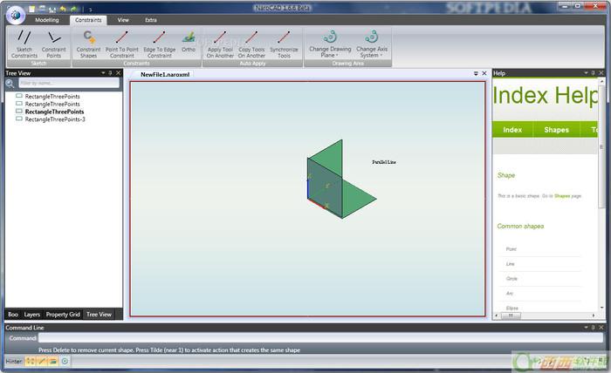Open the Point help link

(x=511, y=249)
